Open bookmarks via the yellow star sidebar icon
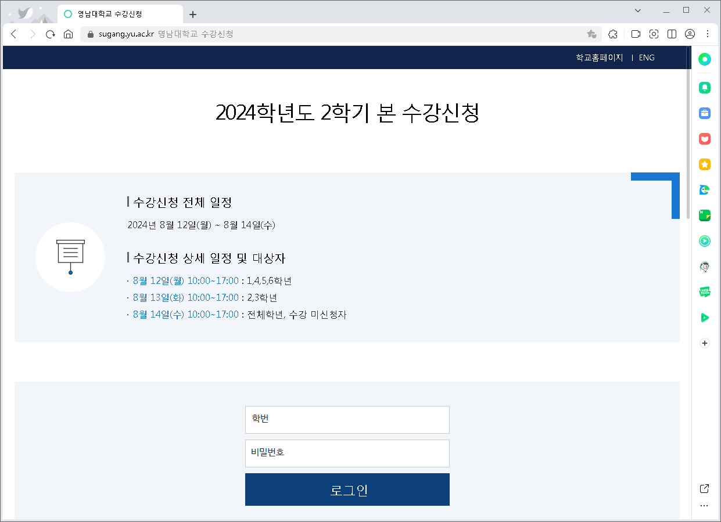Viewport: 721px width, 522px height. point(704,164)
